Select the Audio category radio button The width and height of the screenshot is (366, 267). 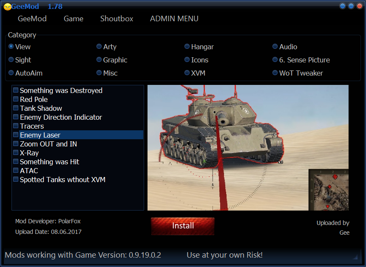click(275, 46)
